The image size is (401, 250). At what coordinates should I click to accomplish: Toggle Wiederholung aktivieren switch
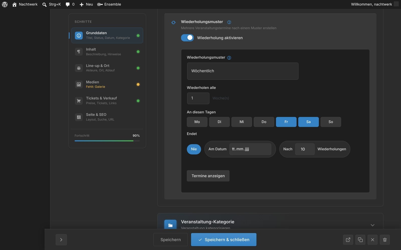pos(187,38)
